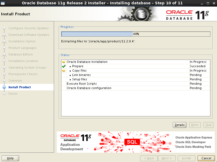Viewport: 217px width, 162px height.
Task: Select the Oracle Database installation row
Action: pyautogui.click(x=136, y=62)
